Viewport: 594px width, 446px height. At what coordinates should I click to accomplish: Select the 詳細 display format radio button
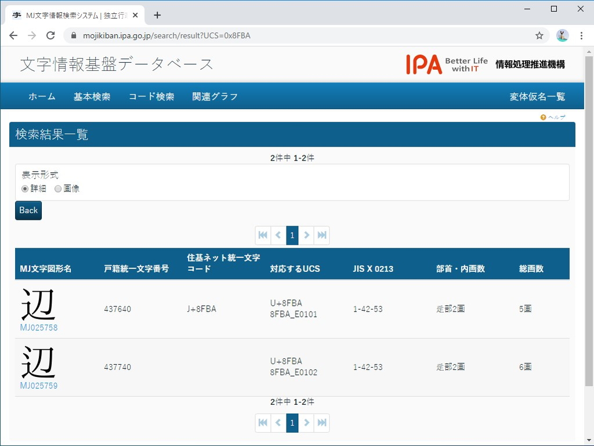pyautogui.click(x=24, y=188)
